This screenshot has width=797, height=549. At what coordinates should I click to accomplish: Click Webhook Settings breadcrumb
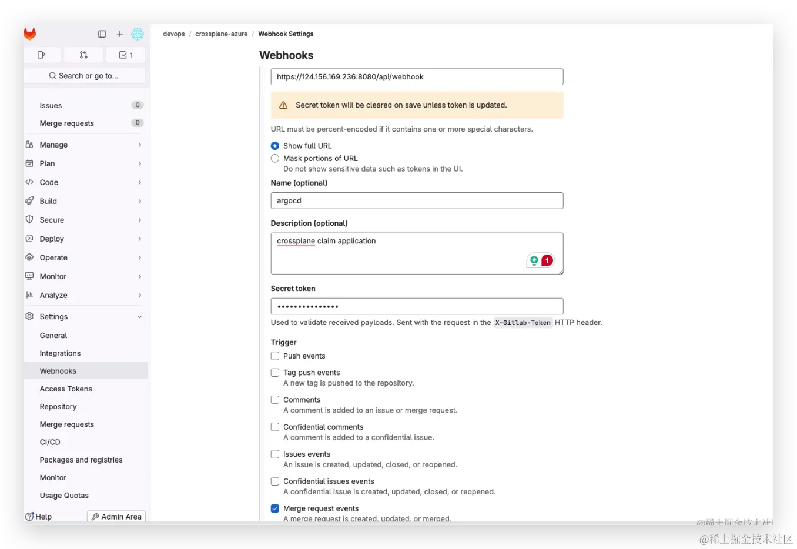click(286, 34)
